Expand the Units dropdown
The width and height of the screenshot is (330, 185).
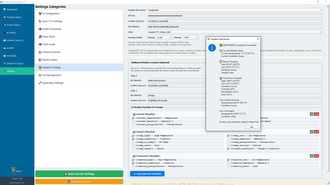[235, 32]
